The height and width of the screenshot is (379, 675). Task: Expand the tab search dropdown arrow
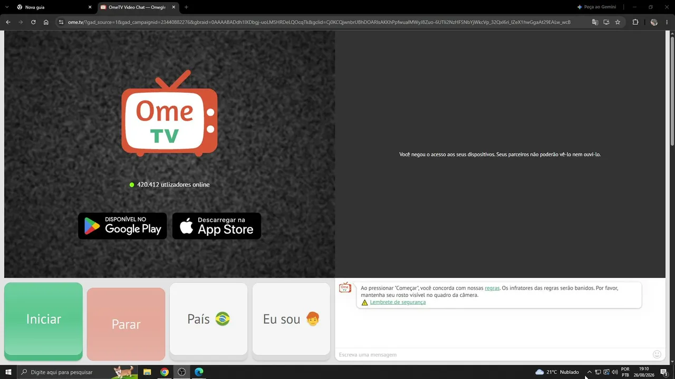[x=7, y=7]
